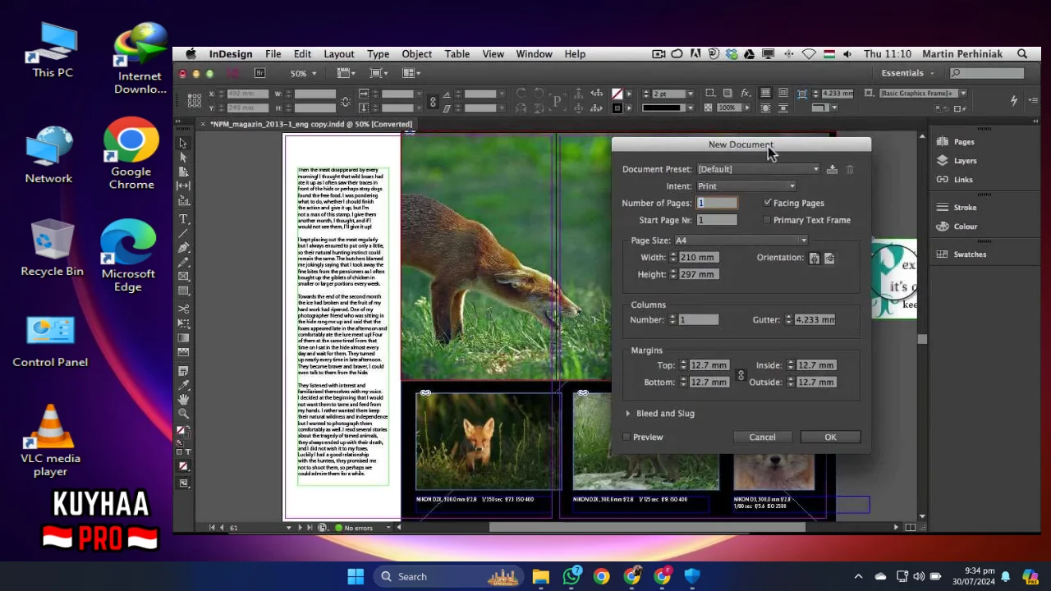Open the Window menu
Image resolution: width=1051 pixels, height=591 pixels.
point(534,54)
